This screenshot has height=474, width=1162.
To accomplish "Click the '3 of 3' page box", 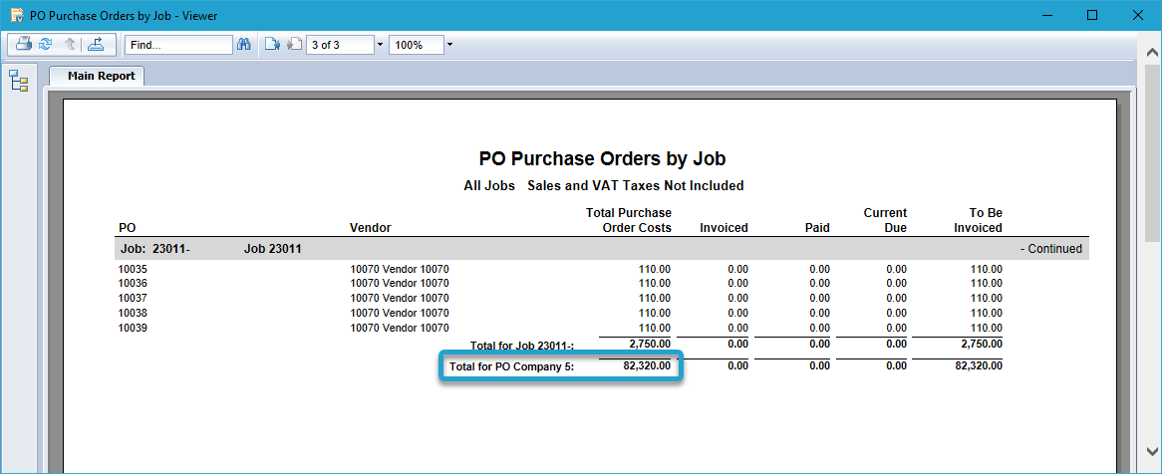I will (341, 45).
